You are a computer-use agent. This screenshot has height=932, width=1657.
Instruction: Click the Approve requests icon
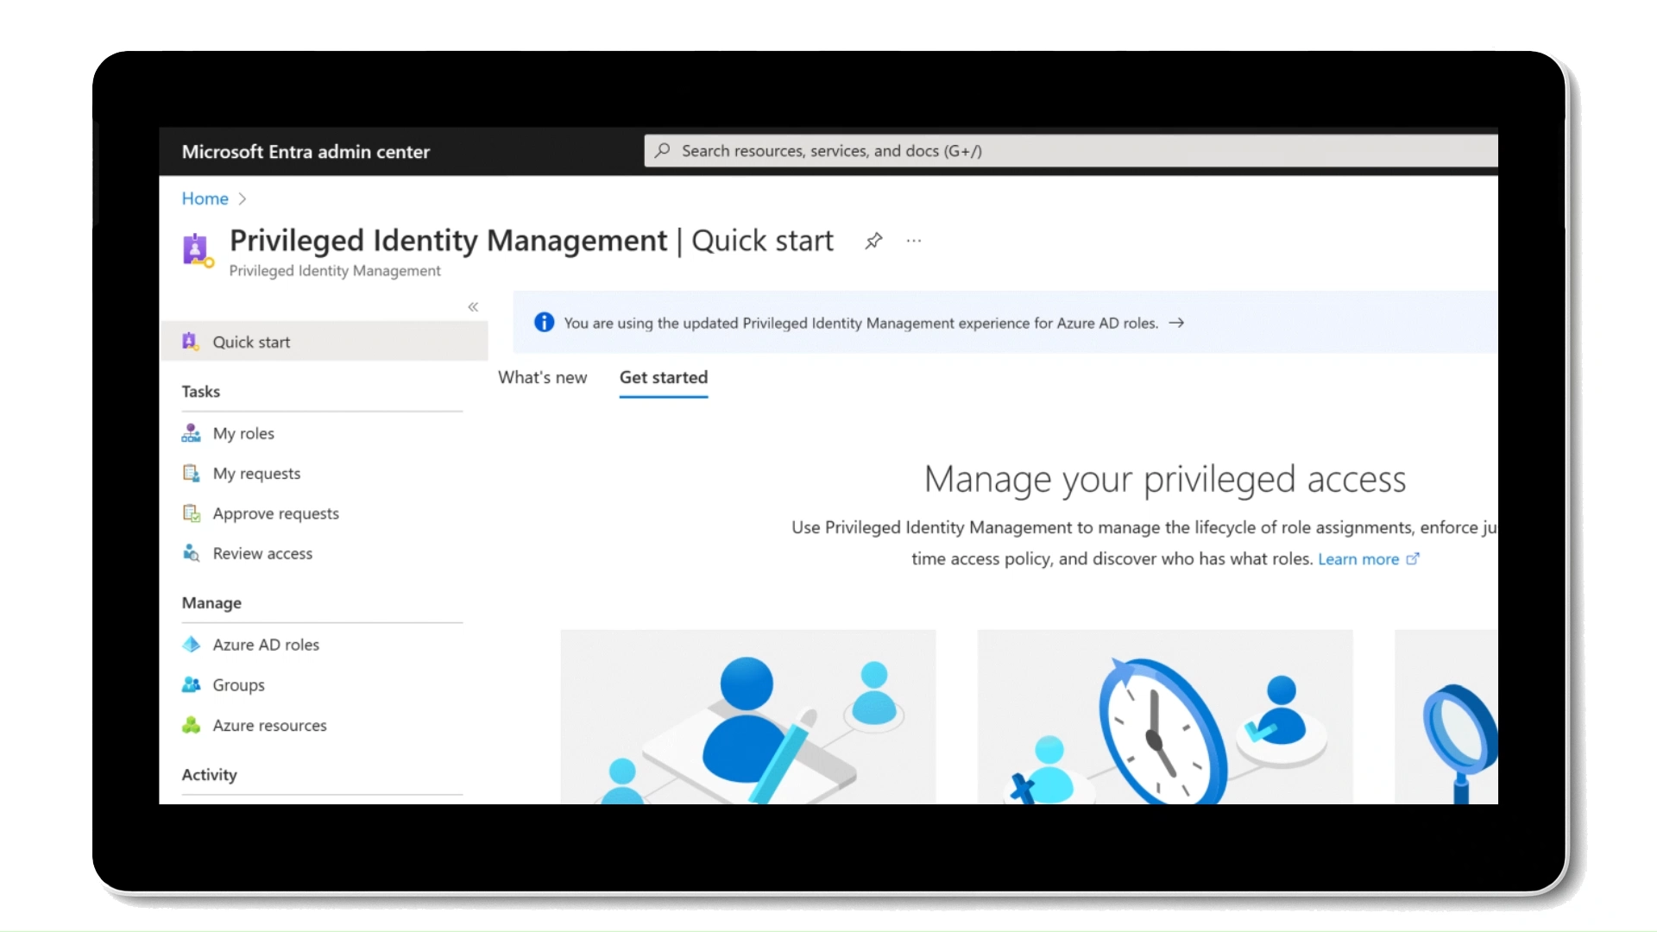191,513
